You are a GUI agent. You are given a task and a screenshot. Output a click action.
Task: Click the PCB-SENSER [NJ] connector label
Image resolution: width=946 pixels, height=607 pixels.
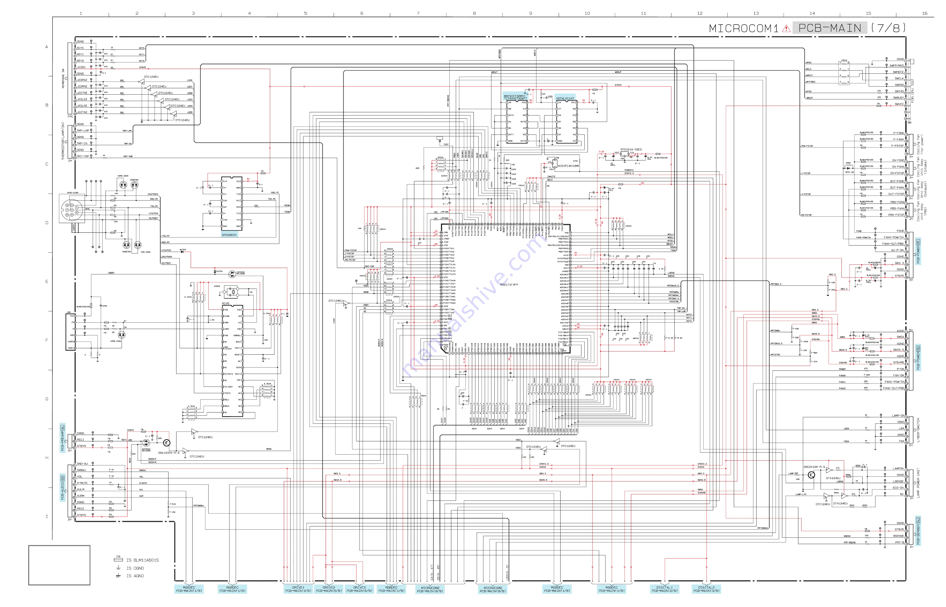918,531
